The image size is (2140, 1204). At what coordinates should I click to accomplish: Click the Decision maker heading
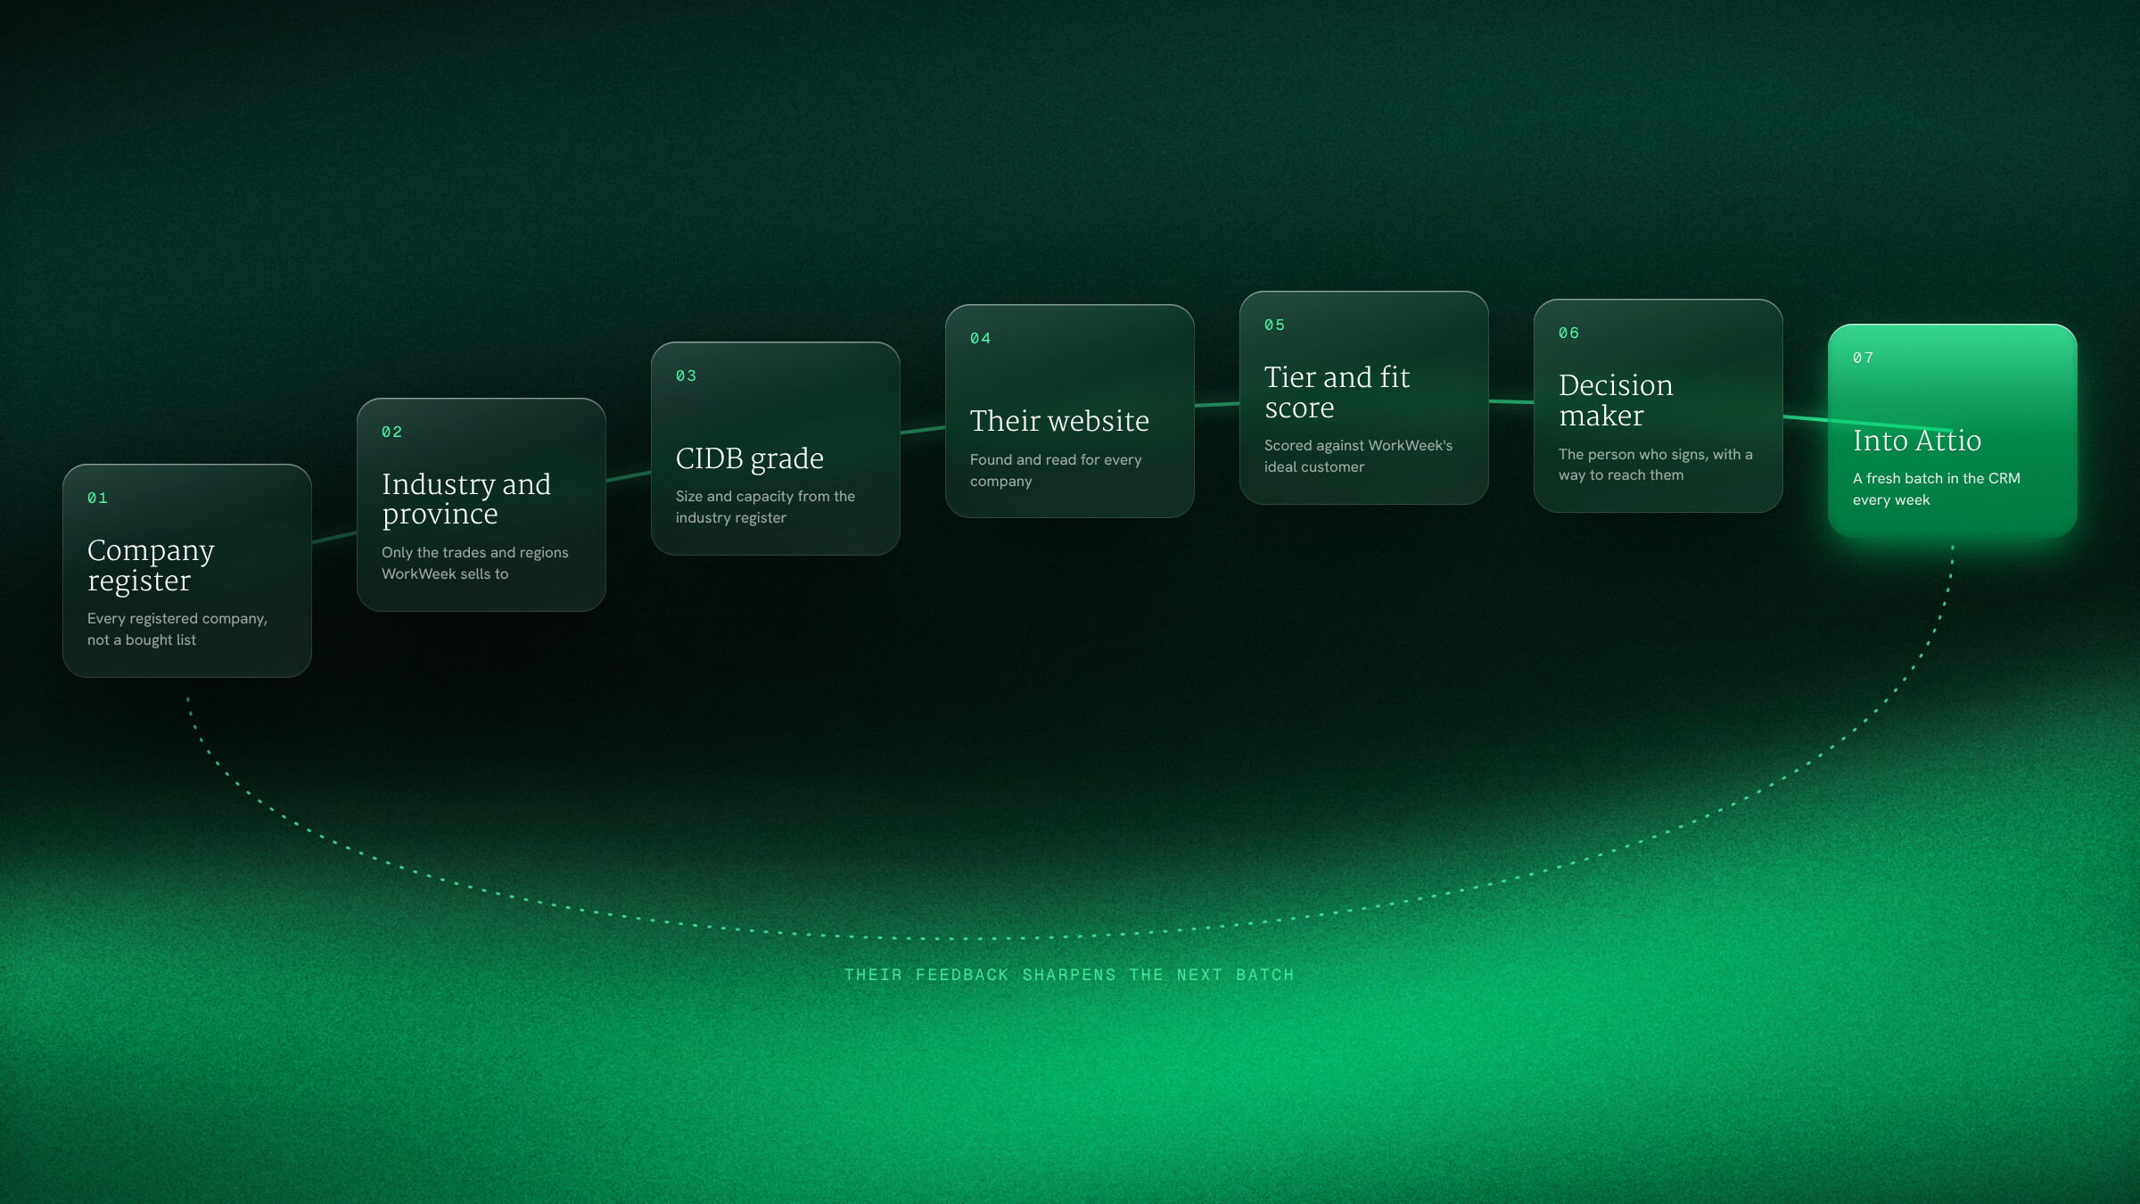[1616, 400]
